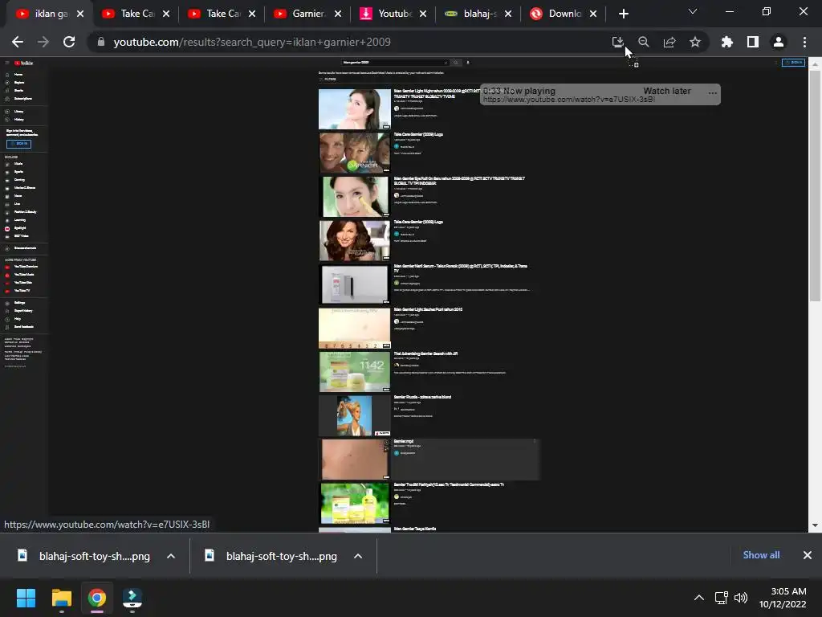Open thumbnail of woman applying eye roll-on
This screenshot has width=822, height=617.
355,196
